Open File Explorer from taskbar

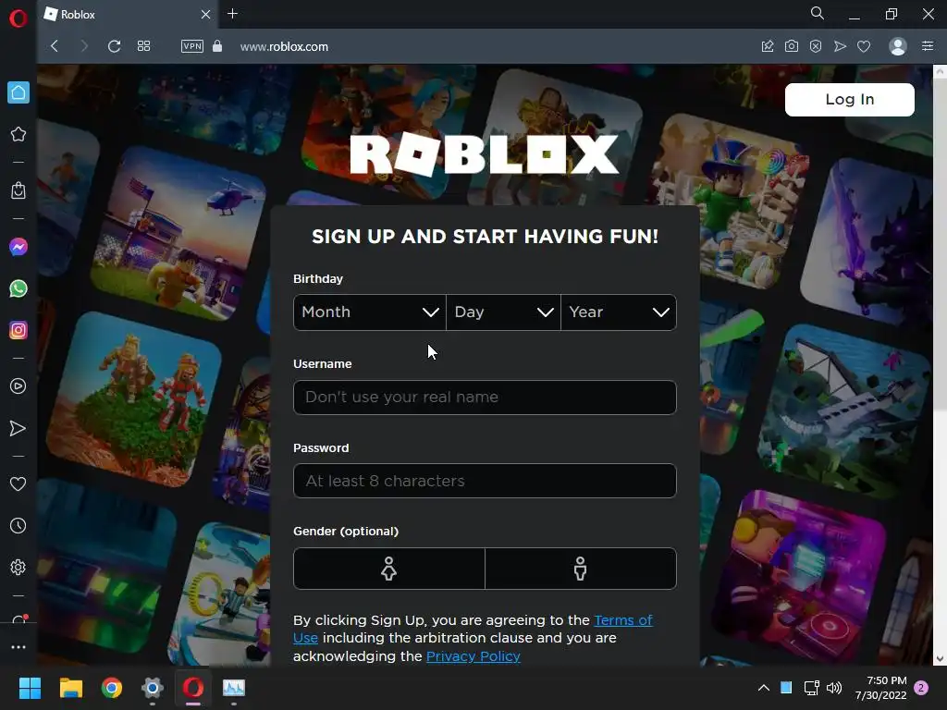pos(70,688)
